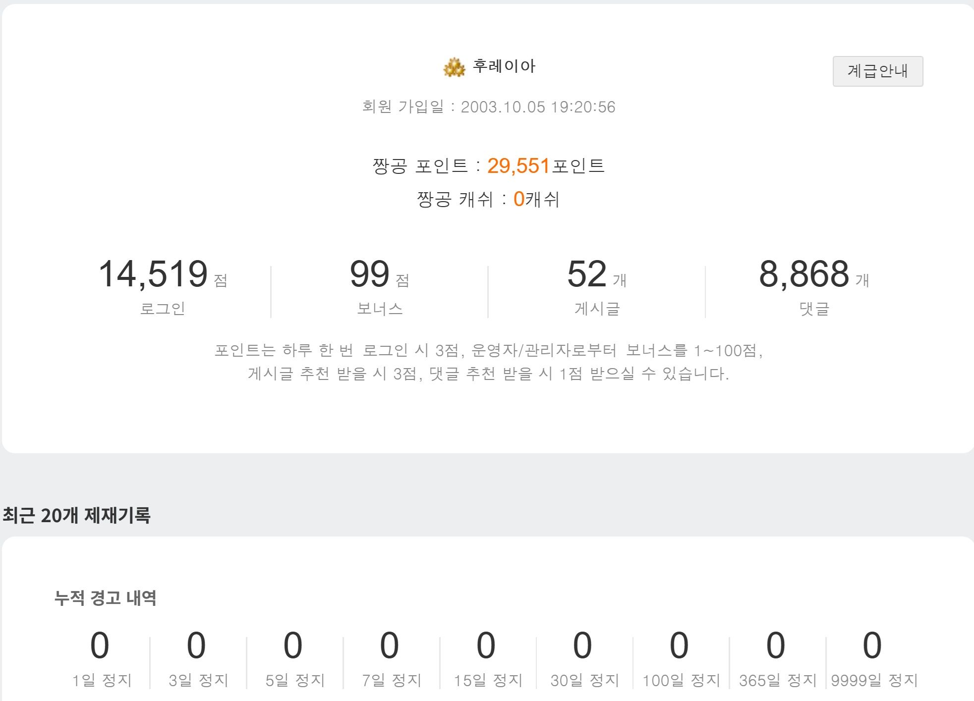The image size is (974, 701).
Task: Select the 100일 정지 warning count
Action: click(x=679, y=646)
